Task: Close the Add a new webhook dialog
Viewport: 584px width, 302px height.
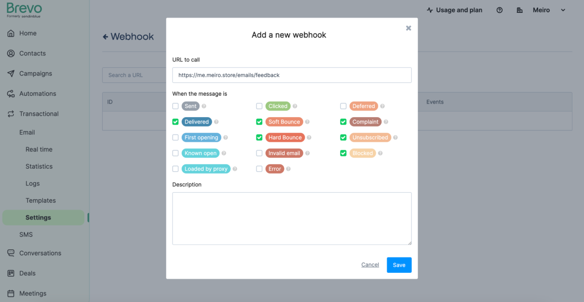Action: (x=408, y=28)
